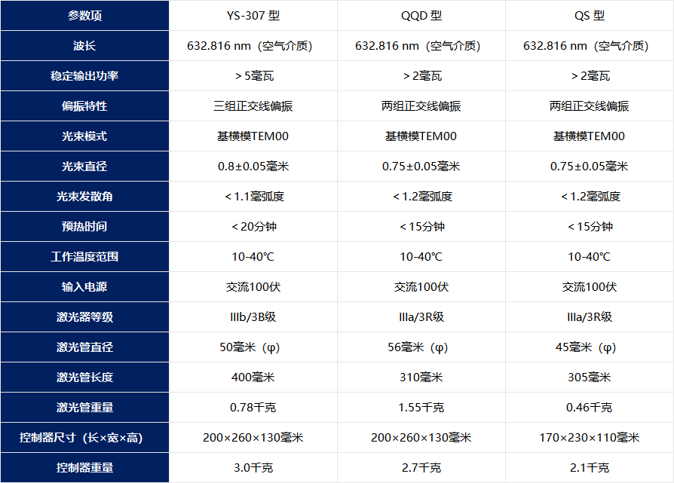Click the 3.0千克 controller weight cell
The image size is (674, 483).
point(253,468)
